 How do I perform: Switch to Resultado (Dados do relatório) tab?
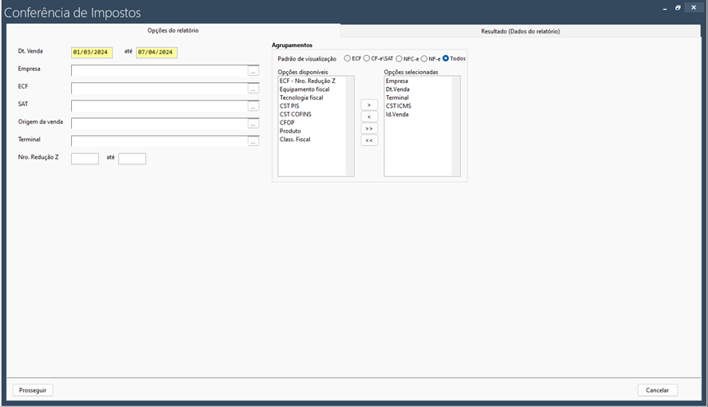519,31
